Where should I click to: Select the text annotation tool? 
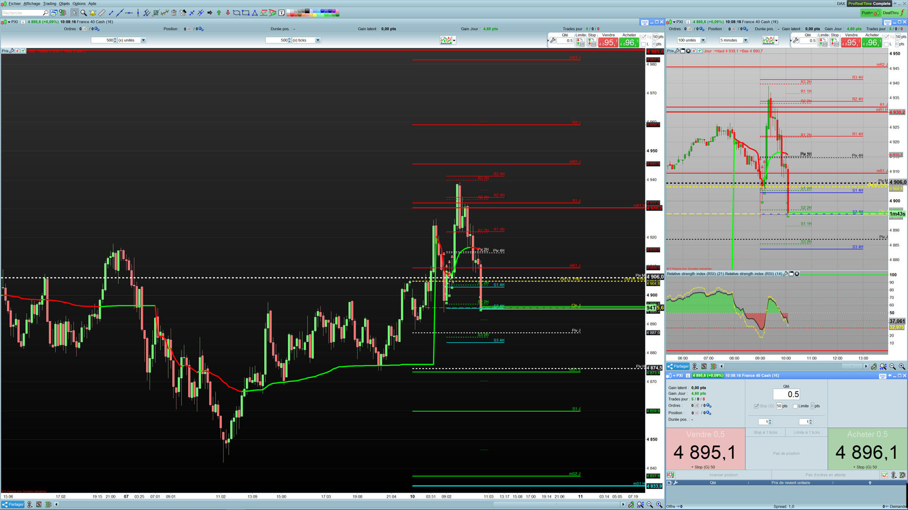tap(281, 13)
